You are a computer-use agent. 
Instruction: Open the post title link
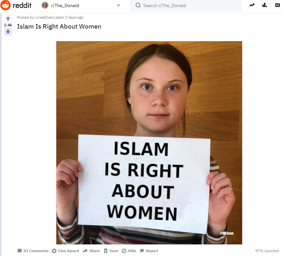click(59, 27)
